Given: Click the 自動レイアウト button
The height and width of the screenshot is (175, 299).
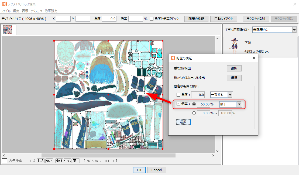Looking at the screenshot, I should tap(224, 19).
